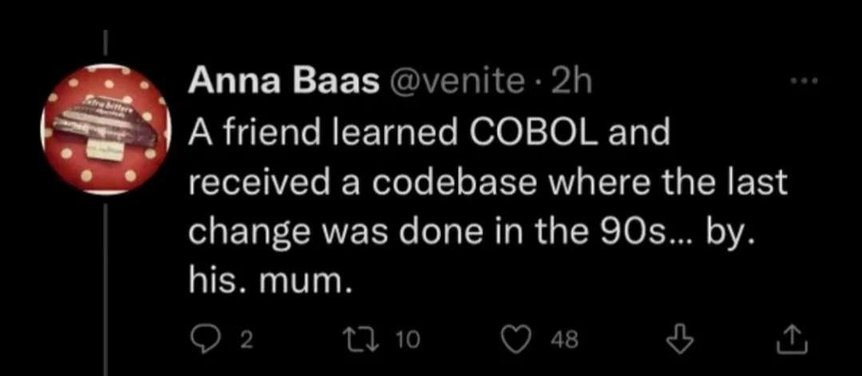Screen dimensions: 862x376
Task: Click the reply count showing 2
Action: coord(246,342)
